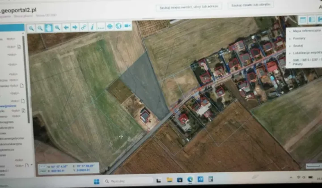
Task: Switch to Microsoft Edge on taskbar
Action: 190,179
